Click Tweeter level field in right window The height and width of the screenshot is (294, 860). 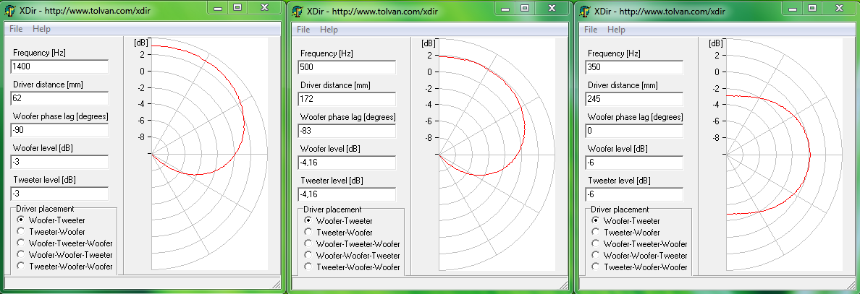pos(634,194)
